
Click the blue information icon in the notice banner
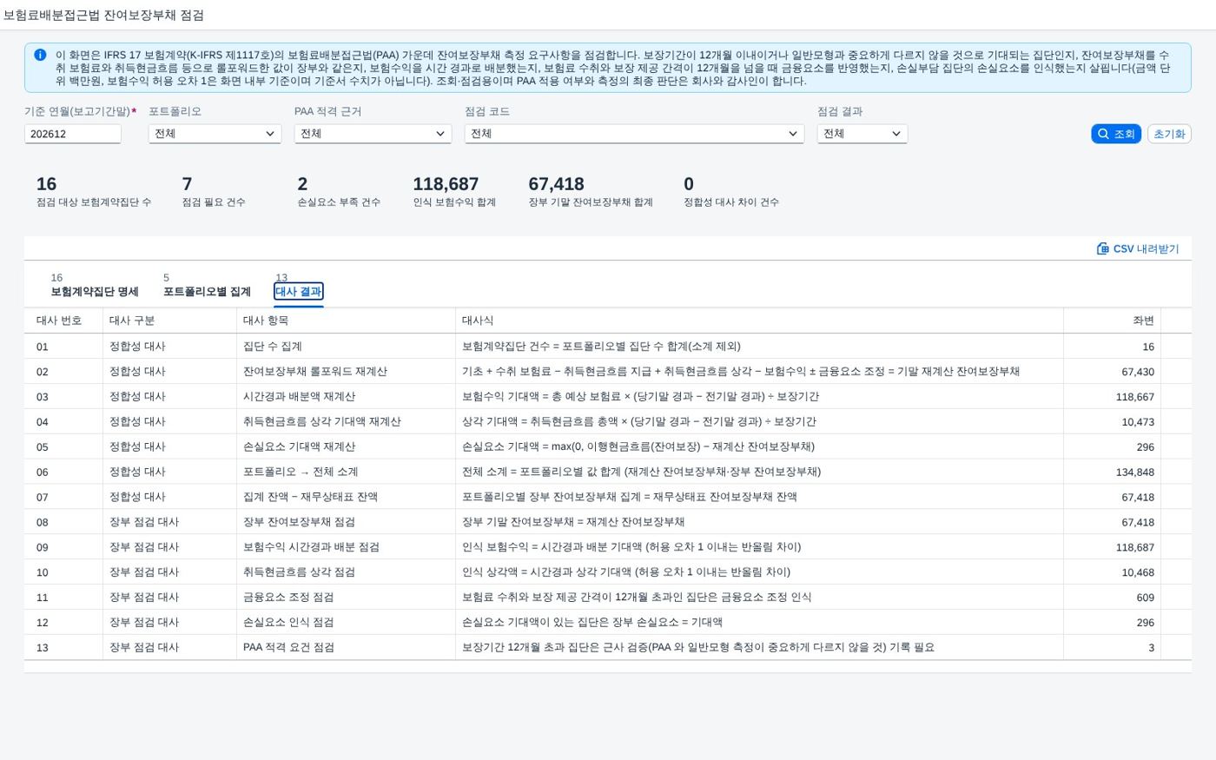click(x=40, y=55)
